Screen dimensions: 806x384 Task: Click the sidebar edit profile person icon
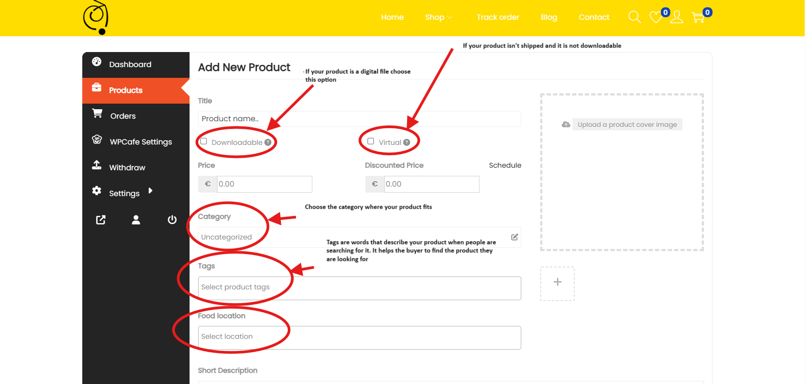(x=136, y=220)
